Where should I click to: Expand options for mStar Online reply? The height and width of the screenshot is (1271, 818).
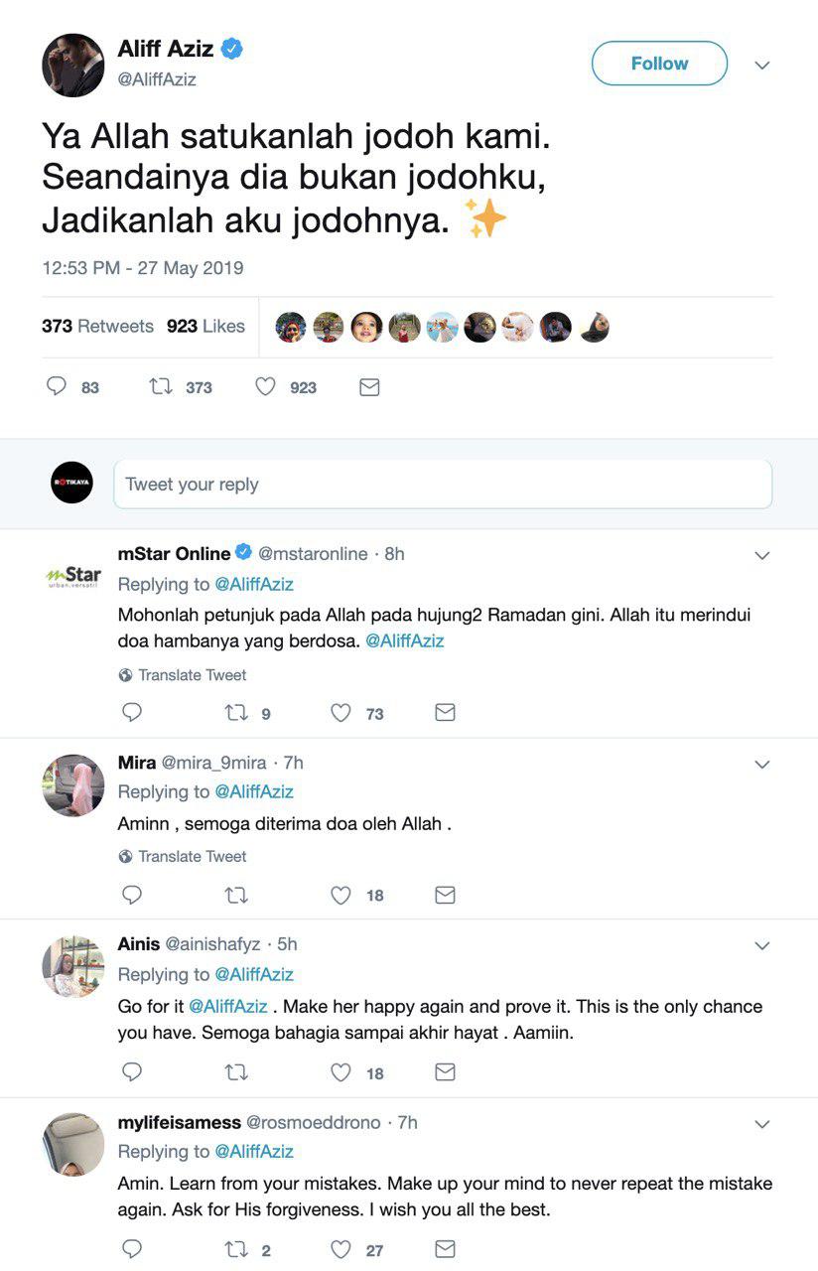(762, 555)
